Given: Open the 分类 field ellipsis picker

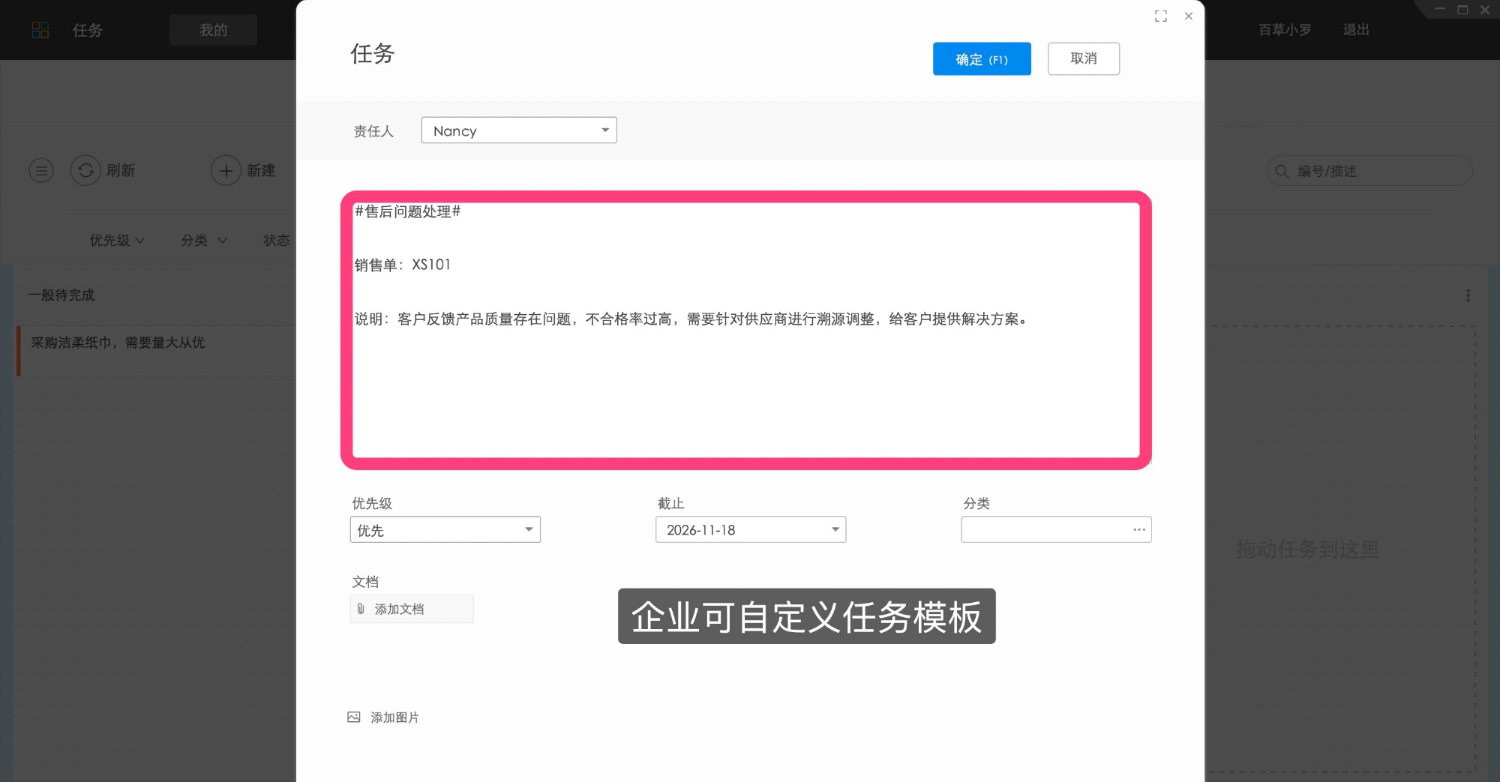Looking at the screenshot, I should coord(1139,530).
